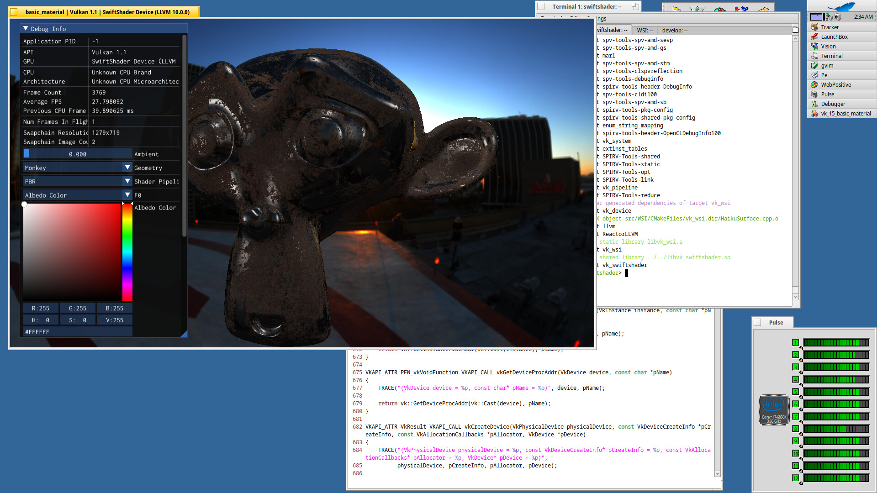The width and height of the screenshot is (877, 493).
Task: Click the V:255 value field
Action: coord(115,320)
